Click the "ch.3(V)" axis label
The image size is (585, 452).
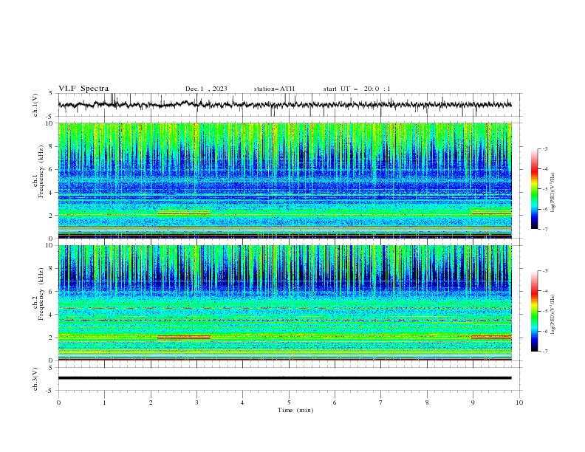point(35,379)
